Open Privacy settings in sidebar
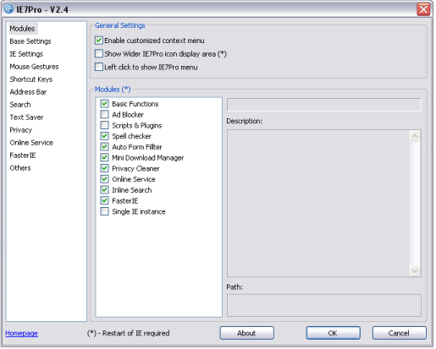Viewport: 436px width, 349px height. [x=21, y=130]
